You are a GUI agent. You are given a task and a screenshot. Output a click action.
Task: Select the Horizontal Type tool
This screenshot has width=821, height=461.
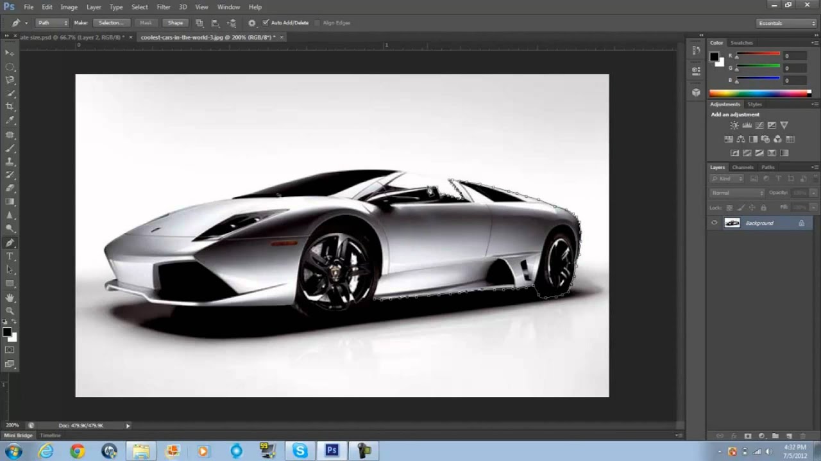click(10, 256)
